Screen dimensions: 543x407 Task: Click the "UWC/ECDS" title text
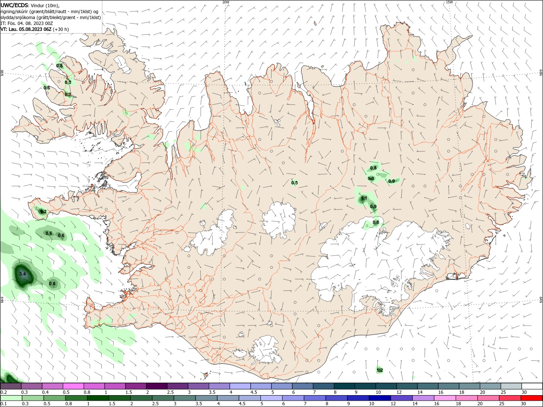[x=14, y=5]
